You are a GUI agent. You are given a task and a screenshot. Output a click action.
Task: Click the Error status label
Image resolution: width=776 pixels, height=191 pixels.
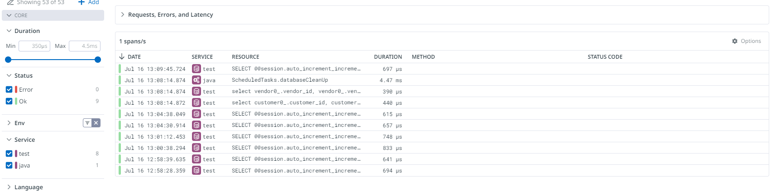26,89
